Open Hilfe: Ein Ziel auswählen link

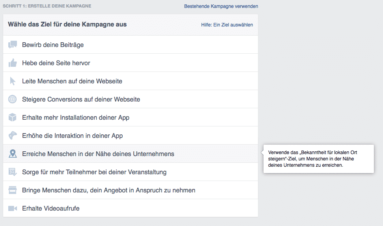click(227, 25)
